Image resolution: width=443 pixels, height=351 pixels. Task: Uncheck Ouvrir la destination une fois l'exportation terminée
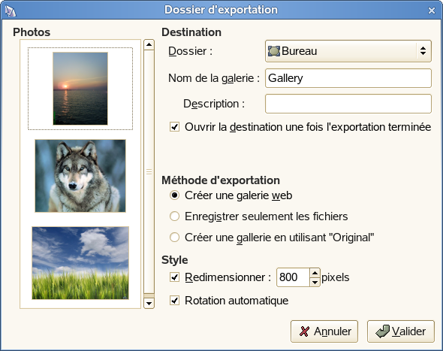(175, 127)
